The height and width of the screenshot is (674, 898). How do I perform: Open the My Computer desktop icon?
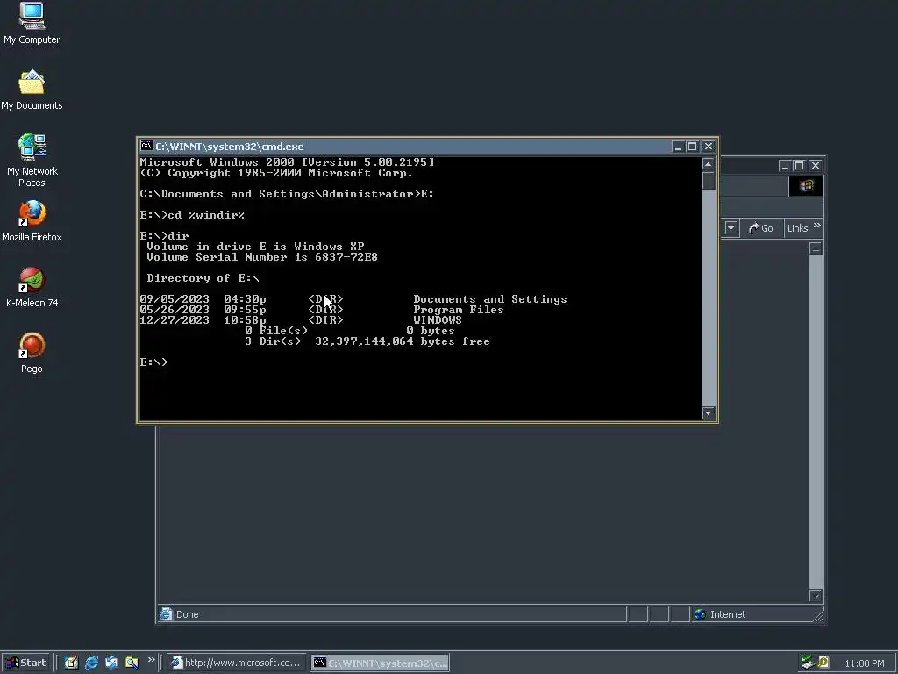(32, 23)
